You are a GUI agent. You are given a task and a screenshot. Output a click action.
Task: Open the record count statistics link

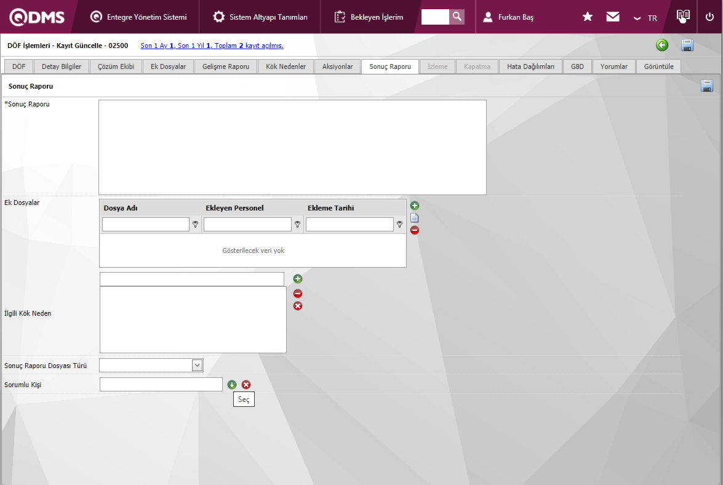[212, 46]
